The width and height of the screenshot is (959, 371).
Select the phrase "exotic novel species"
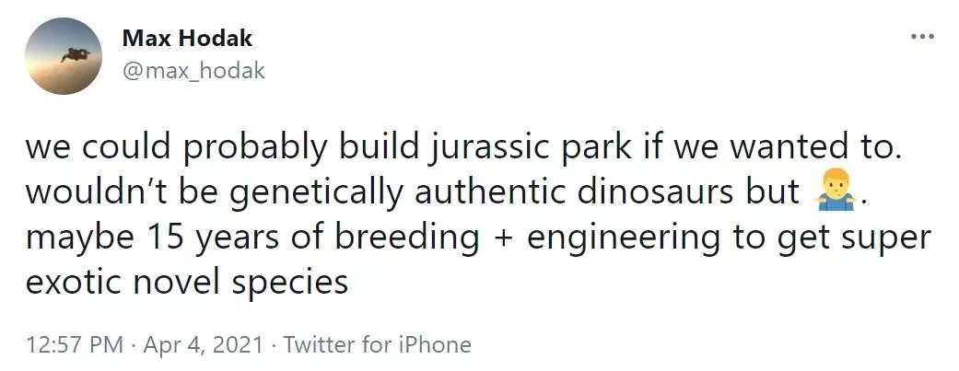[187, 283]
